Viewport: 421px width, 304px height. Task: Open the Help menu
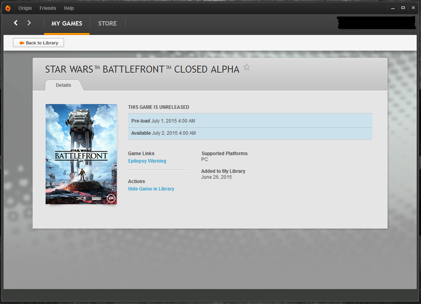click(69, 8)
